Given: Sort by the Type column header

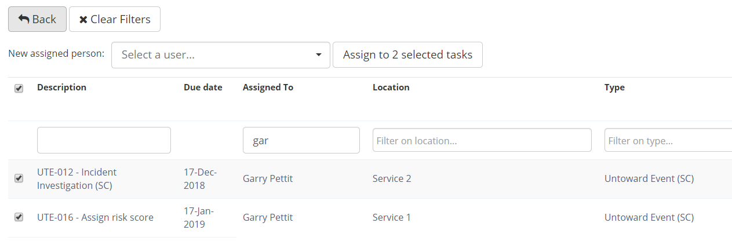Looking at the screenshot, I should tap(614, 87).
